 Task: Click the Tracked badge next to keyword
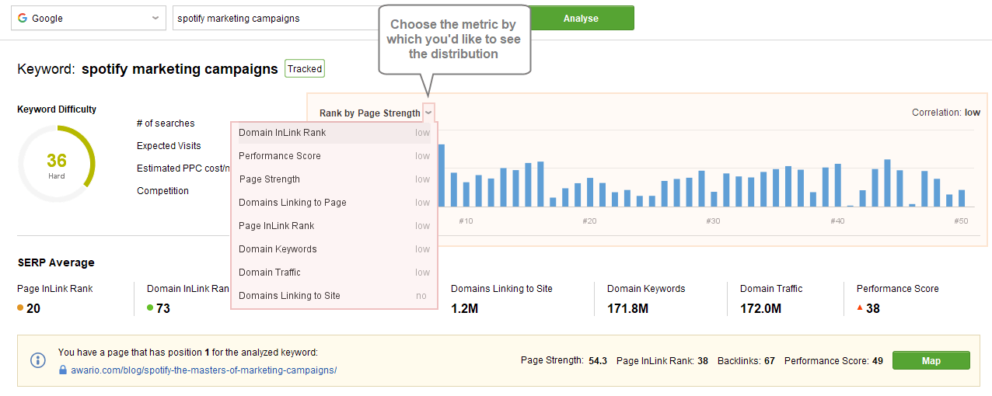305,68
